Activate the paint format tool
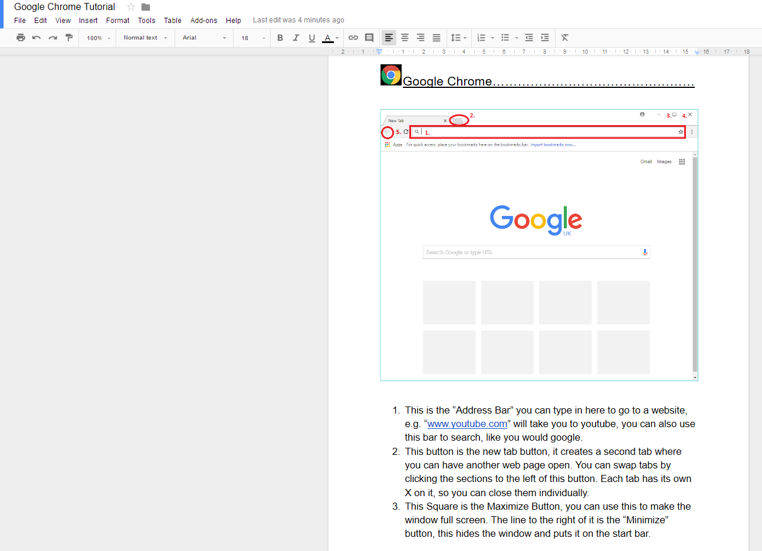This screenshot has width=762, height=551. pos(68,38)
